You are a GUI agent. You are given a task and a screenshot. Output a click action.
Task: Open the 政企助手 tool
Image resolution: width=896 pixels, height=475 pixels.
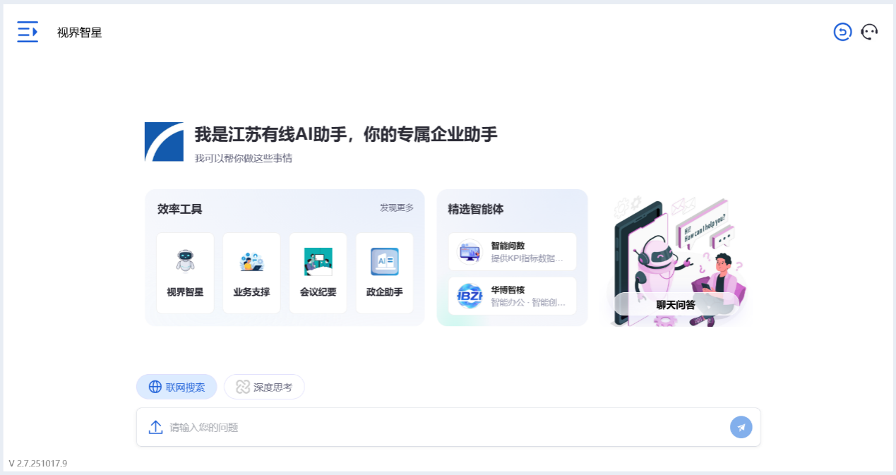coord(384,273)
